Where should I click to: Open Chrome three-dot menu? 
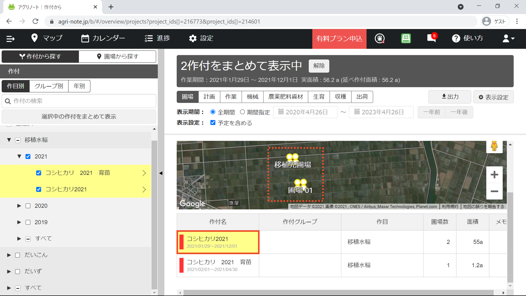(x=517, y=21)
